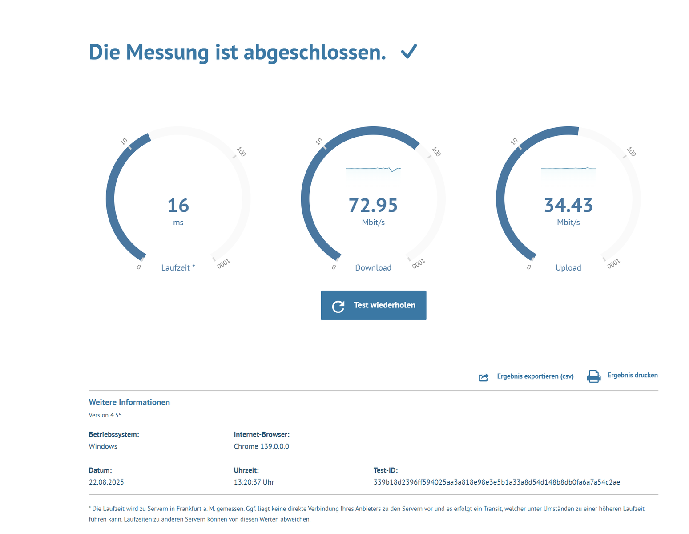Click the Upload label under the gauge
This screenshot has width=689, height=534.
click(x=568, y=267)
